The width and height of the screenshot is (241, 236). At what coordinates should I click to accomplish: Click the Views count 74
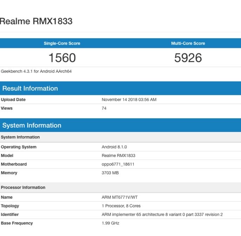pos(104,108)
